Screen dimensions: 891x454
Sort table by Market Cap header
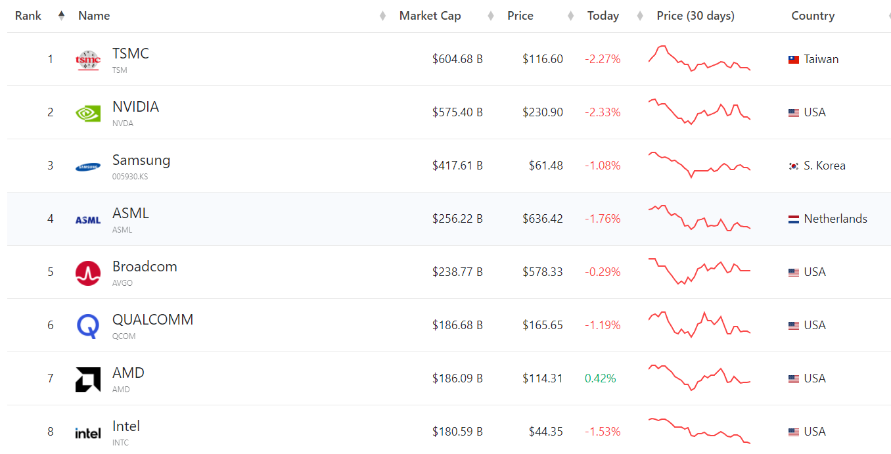[430, 16]
